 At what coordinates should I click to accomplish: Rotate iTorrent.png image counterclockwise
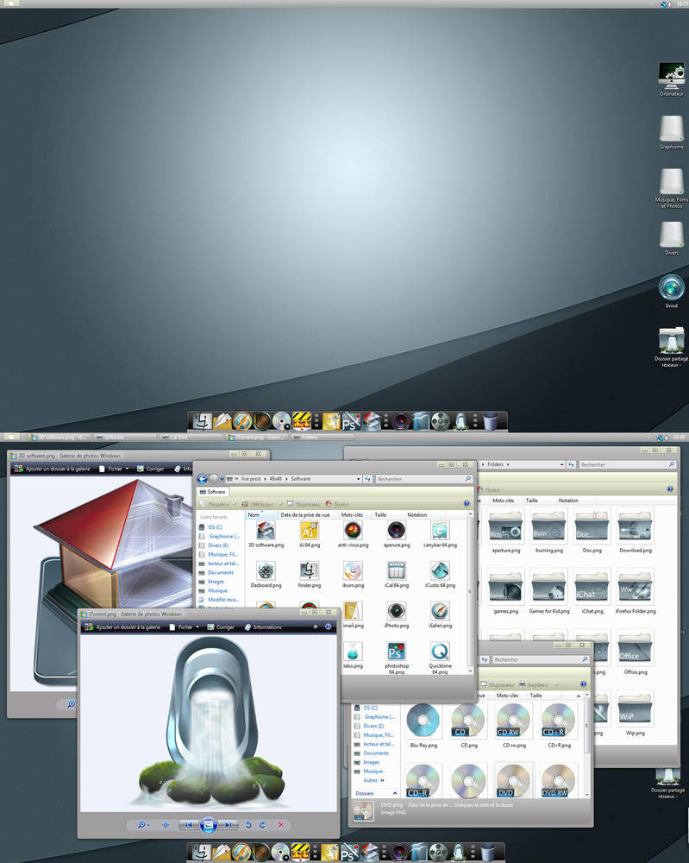tap(248, 824)
